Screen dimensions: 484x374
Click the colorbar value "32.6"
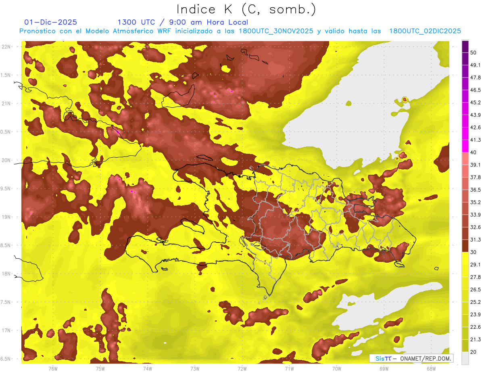point(476,227)
